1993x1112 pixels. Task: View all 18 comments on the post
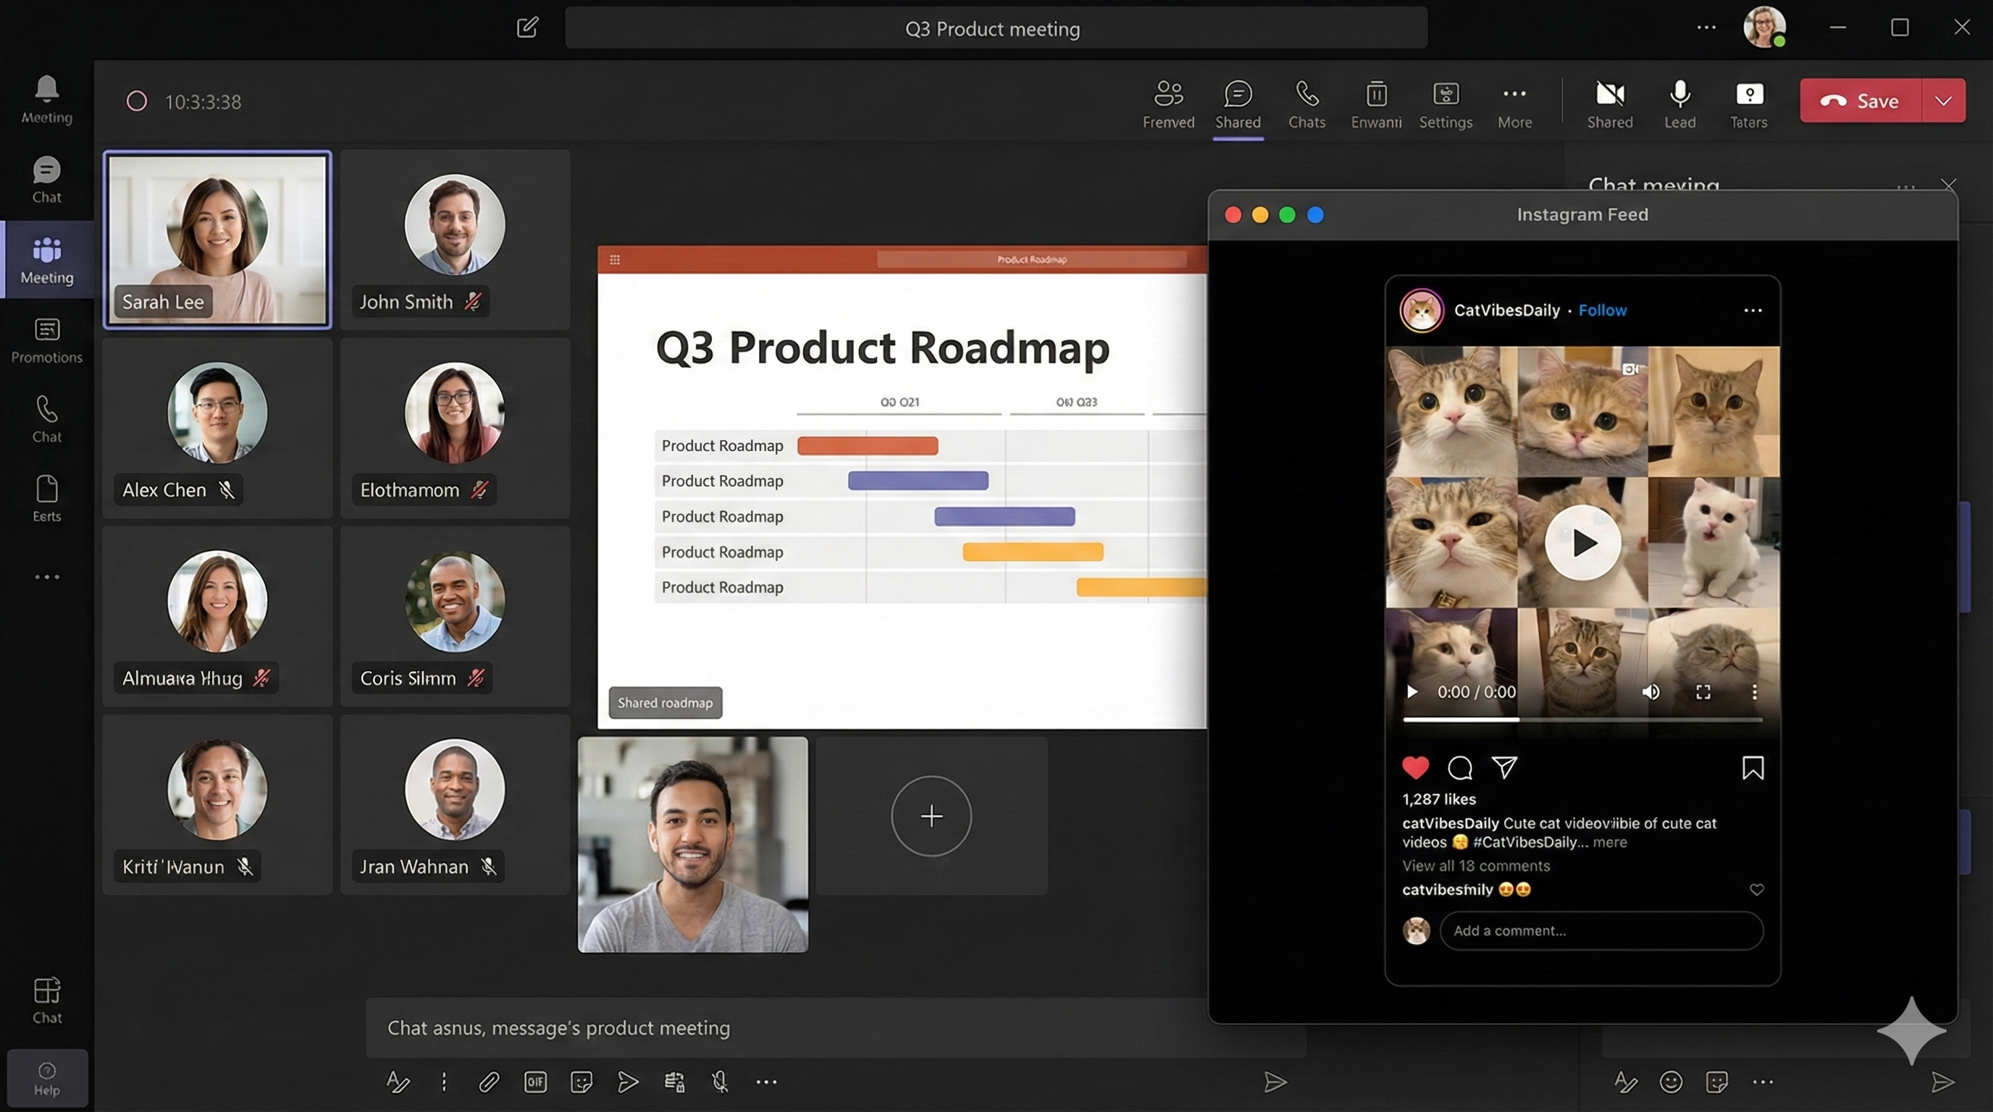click(x=1476, y=866)
